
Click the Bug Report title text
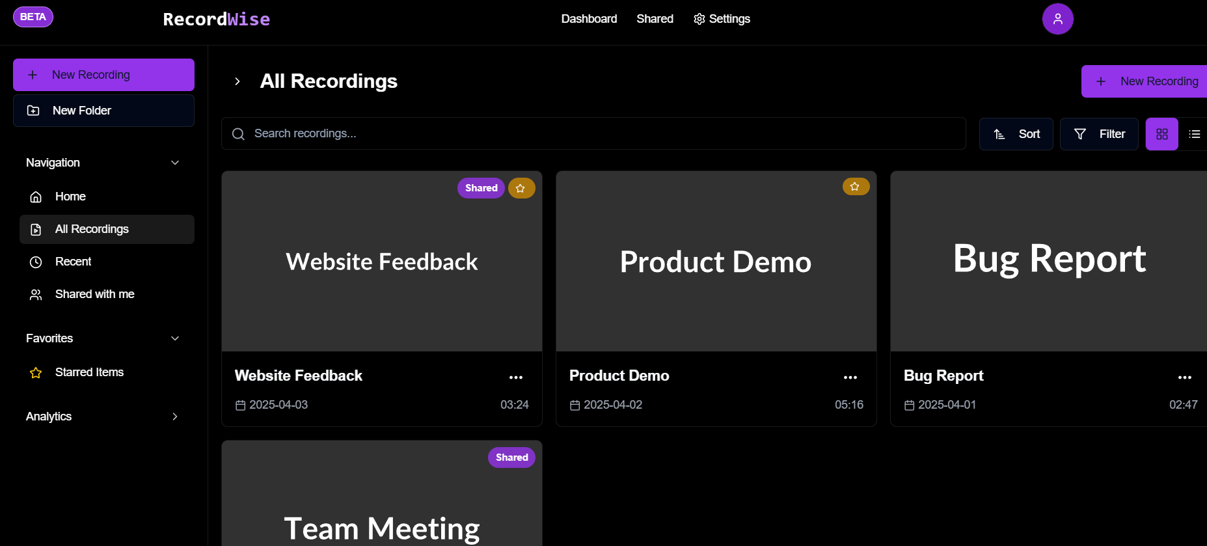(943, 375)
